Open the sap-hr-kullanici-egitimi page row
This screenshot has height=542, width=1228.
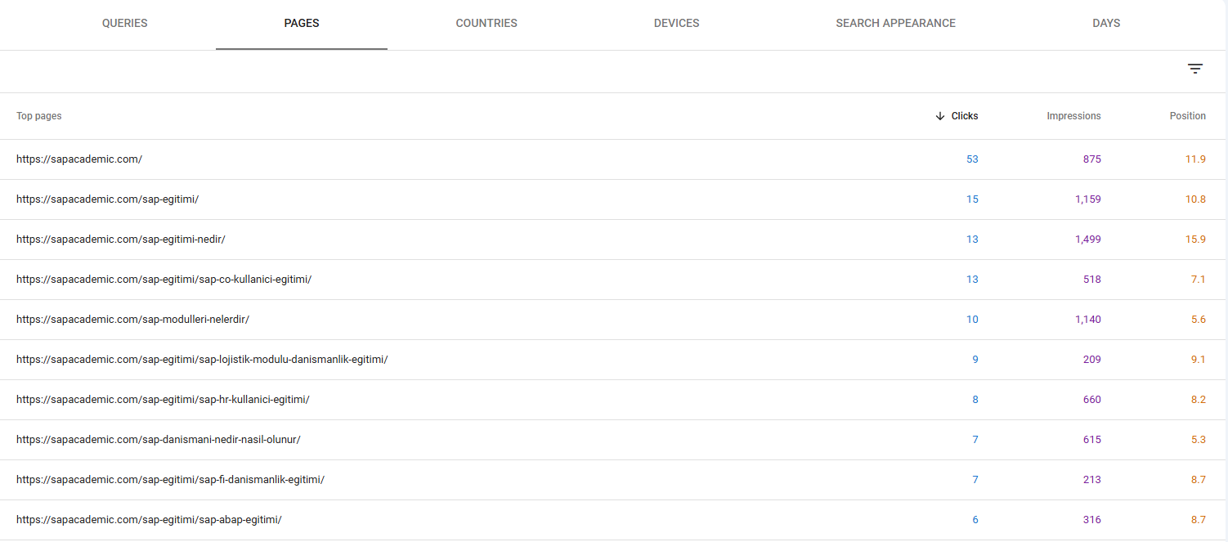[163, 400]
